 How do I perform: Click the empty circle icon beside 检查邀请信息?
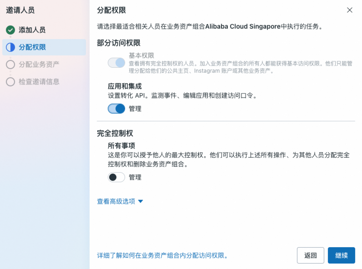pos(10,82)
